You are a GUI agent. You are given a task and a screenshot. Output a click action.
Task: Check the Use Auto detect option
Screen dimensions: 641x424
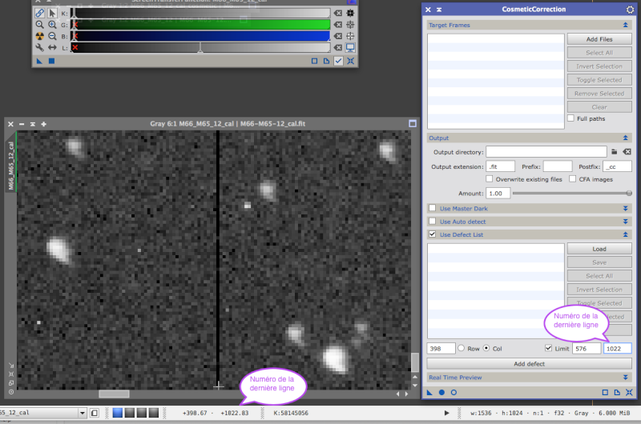click(x=432, y=221)
